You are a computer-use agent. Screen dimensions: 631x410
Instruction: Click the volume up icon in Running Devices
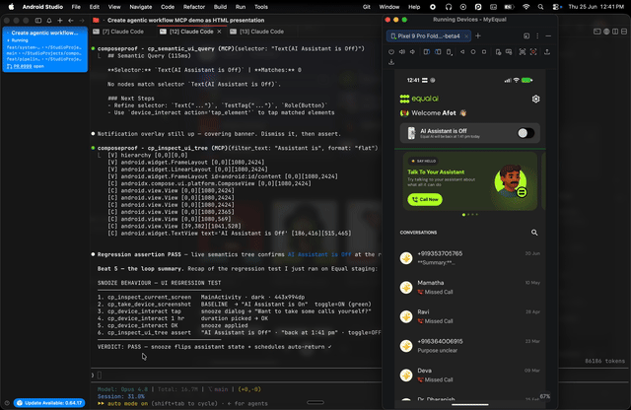click(402, 52)
